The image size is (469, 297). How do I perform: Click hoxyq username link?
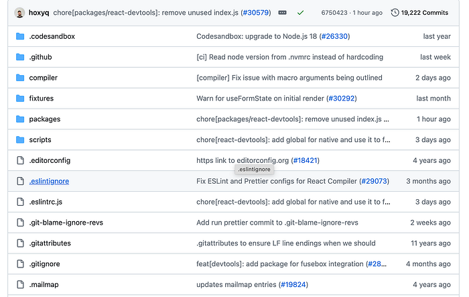click(39, 13)
